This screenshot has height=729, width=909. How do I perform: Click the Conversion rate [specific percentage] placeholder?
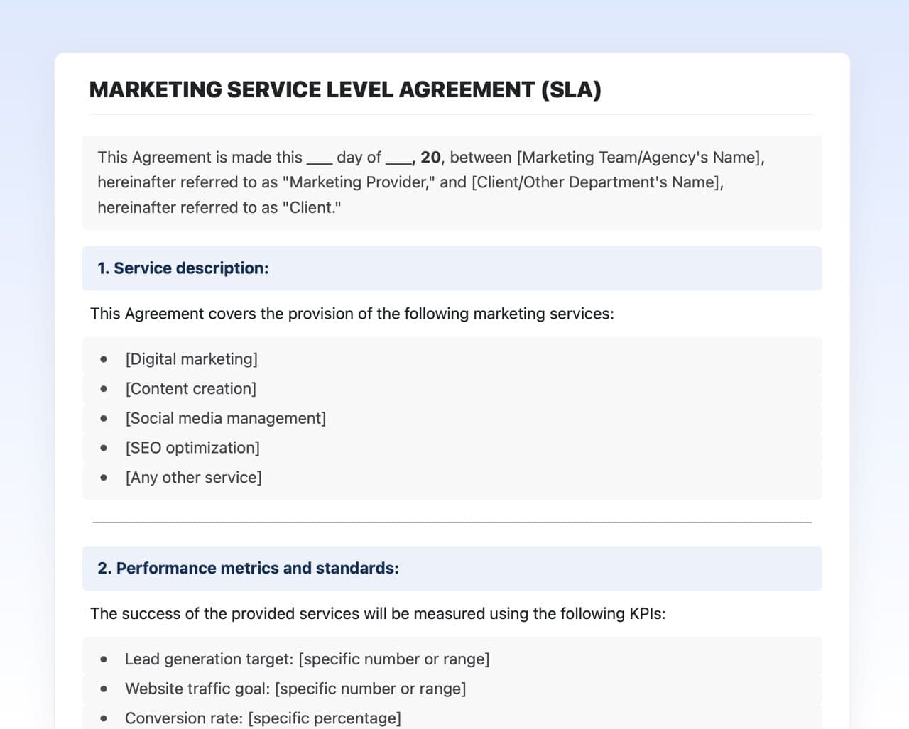point(325,718)
